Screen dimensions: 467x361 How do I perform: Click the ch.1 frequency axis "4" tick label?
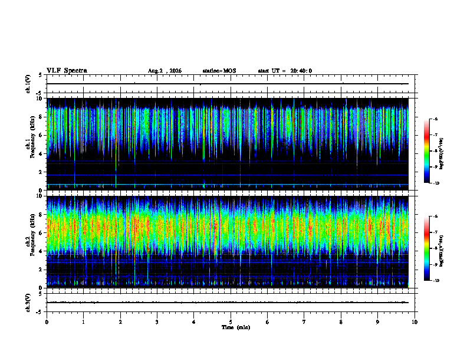click(x=41, y=154)
